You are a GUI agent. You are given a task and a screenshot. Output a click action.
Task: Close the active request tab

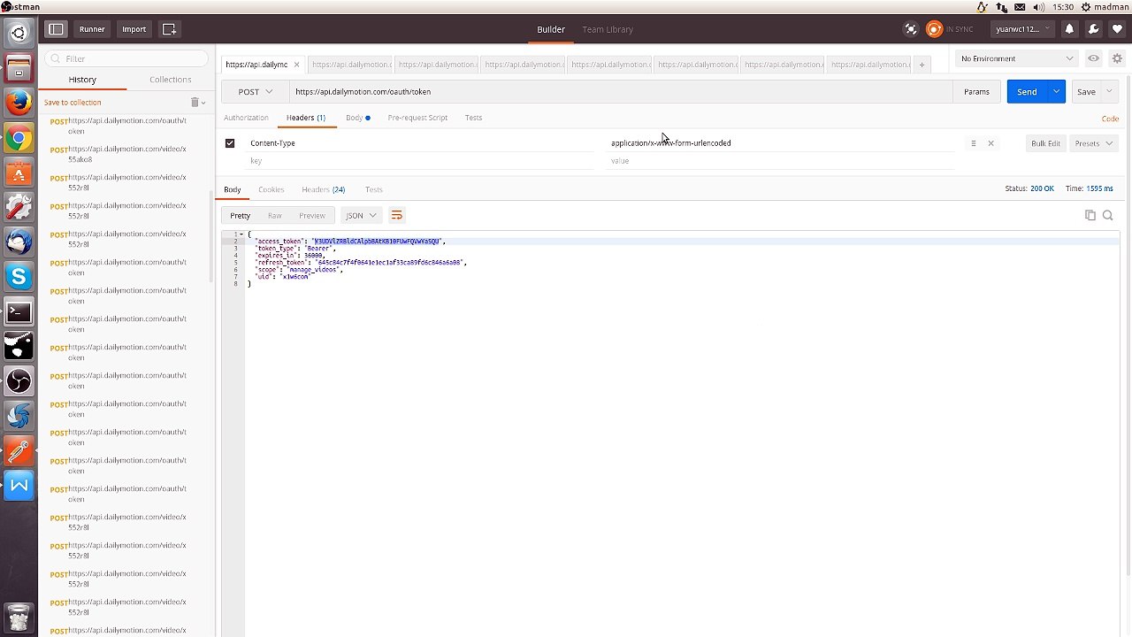(296, 65)
